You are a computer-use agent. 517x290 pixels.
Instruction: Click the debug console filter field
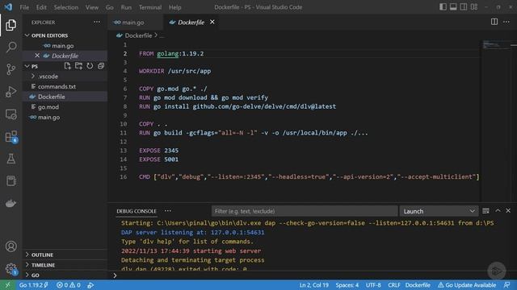(x=305, y=211)
